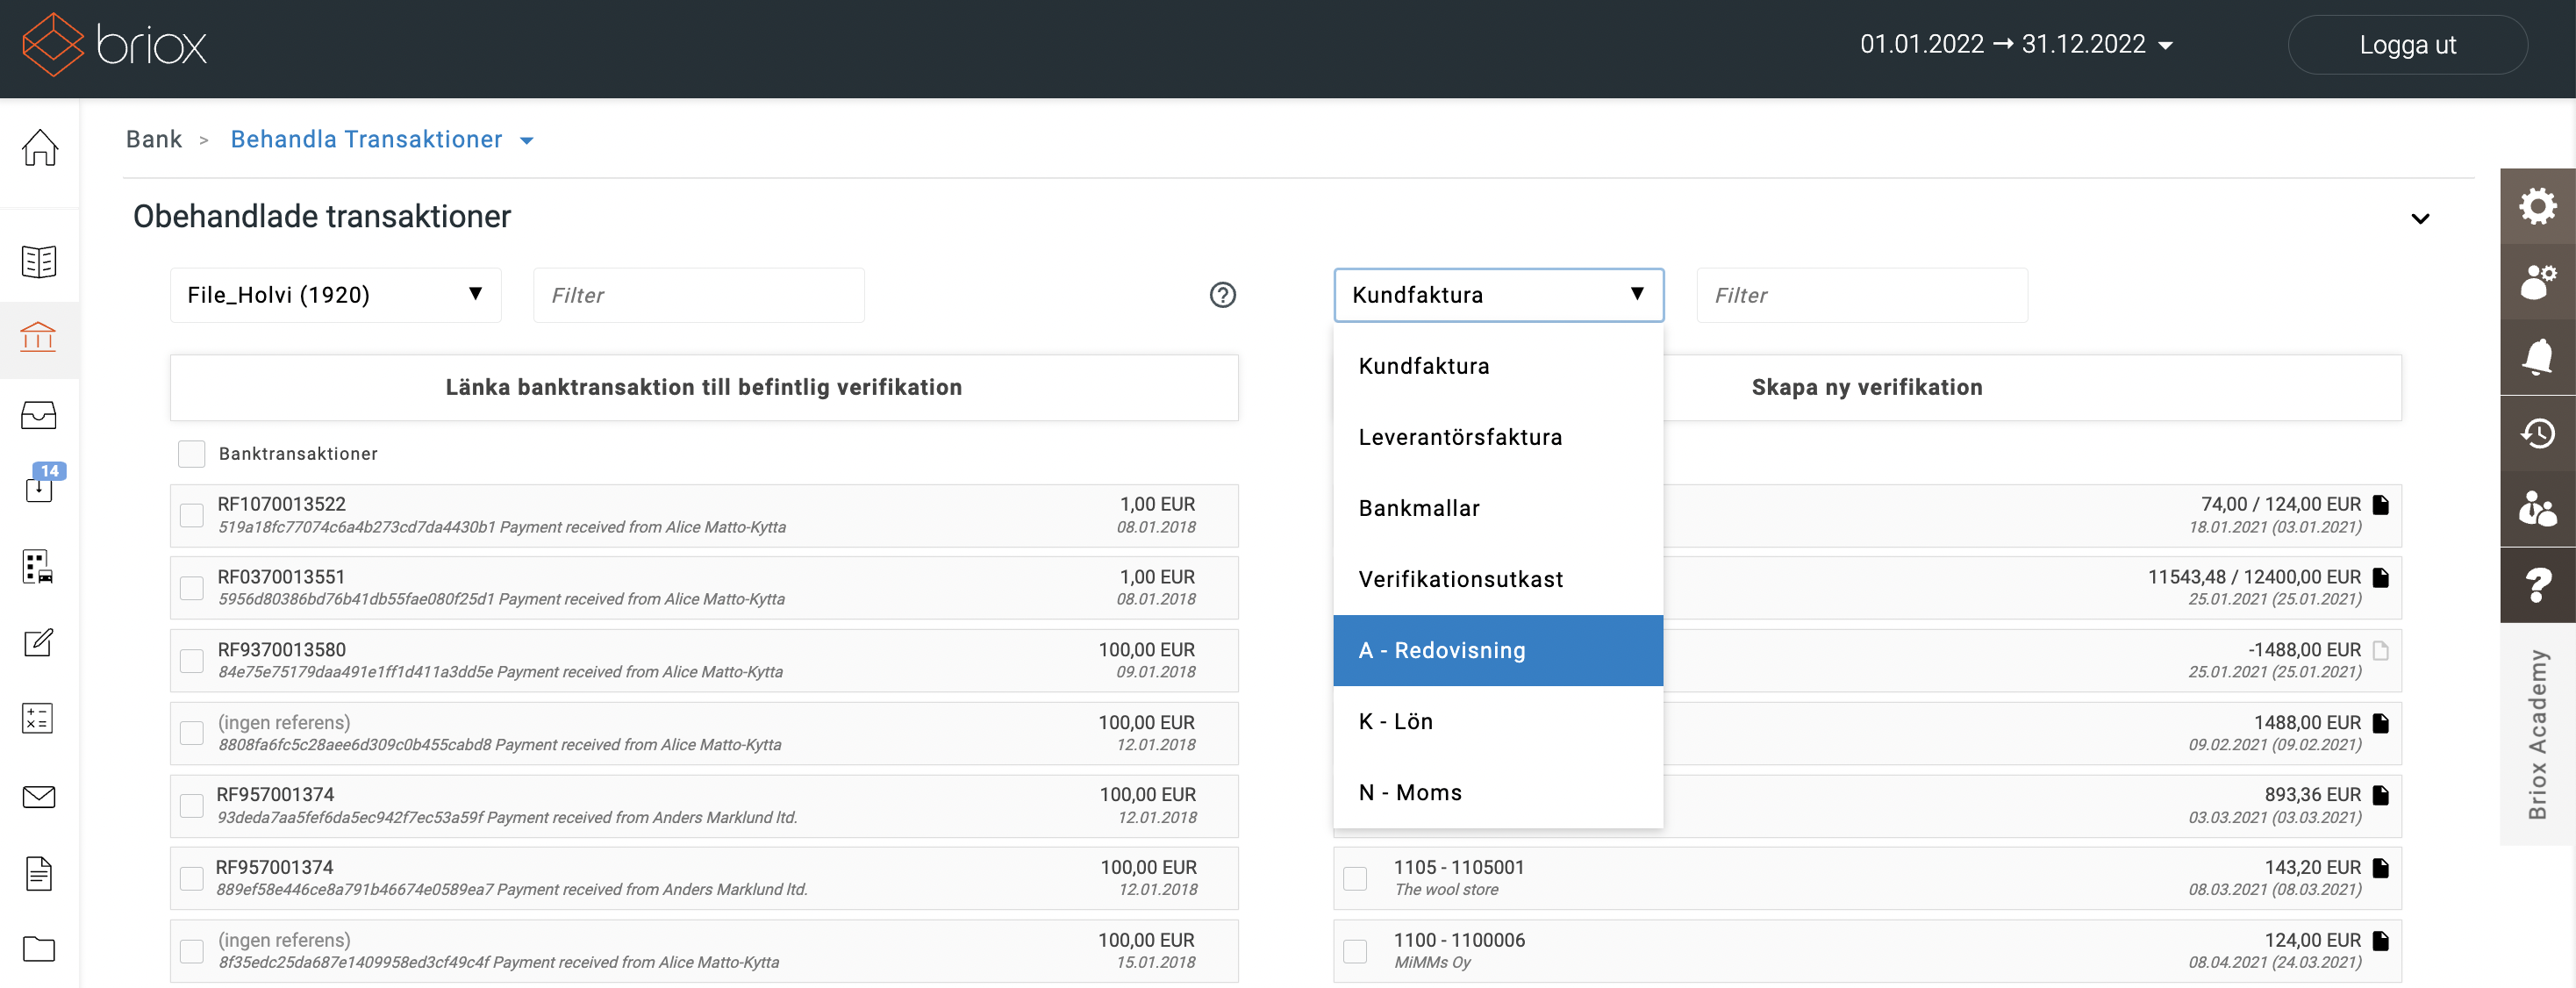Image resolution: width=2576 pixels, height=988 pixels.
Task: Click the bank building sidebar icon
Action: tap(39, 337)
